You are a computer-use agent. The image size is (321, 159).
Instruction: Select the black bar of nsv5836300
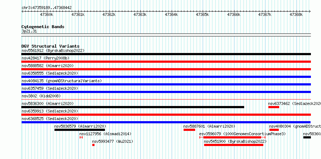pos(133,107)
